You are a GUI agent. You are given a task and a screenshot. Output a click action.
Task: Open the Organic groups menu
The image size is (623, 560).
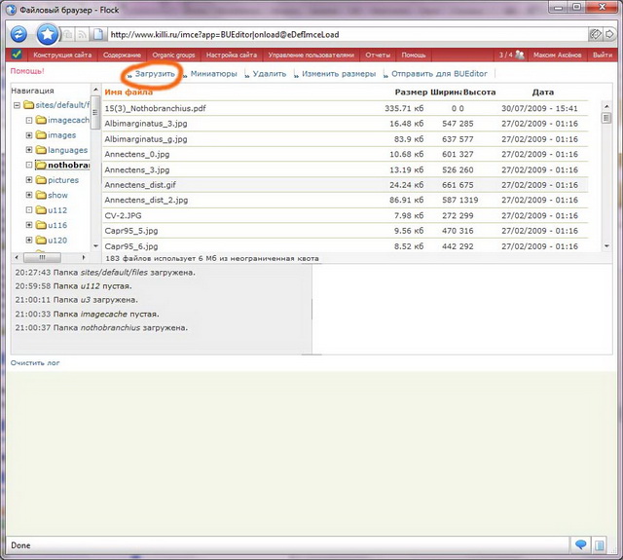click(x=174, y=55)
